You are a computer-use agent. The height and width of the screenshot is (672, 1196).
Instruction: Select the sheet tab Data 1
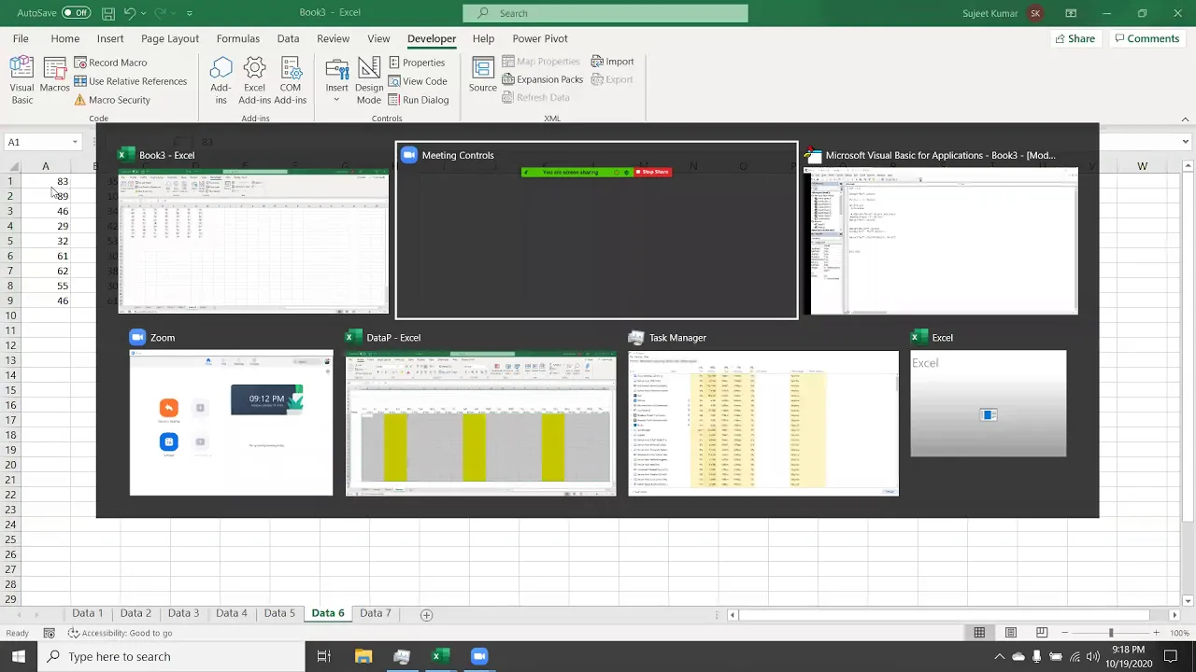pos(88,613)
